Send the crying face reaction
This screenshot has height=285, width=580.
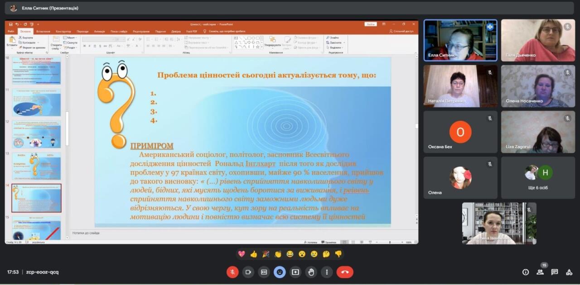pyautogui.click(x=314, y=254)
